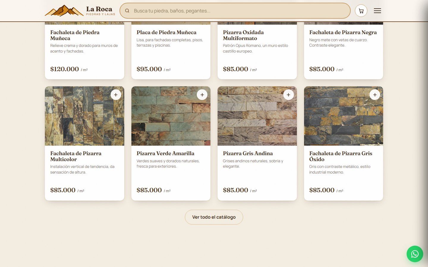
Task: Open the hamburger menu
Action: coord(377,11)
